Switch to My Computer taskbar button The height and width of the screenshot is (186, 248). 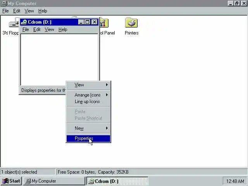(x=54, y=181)
